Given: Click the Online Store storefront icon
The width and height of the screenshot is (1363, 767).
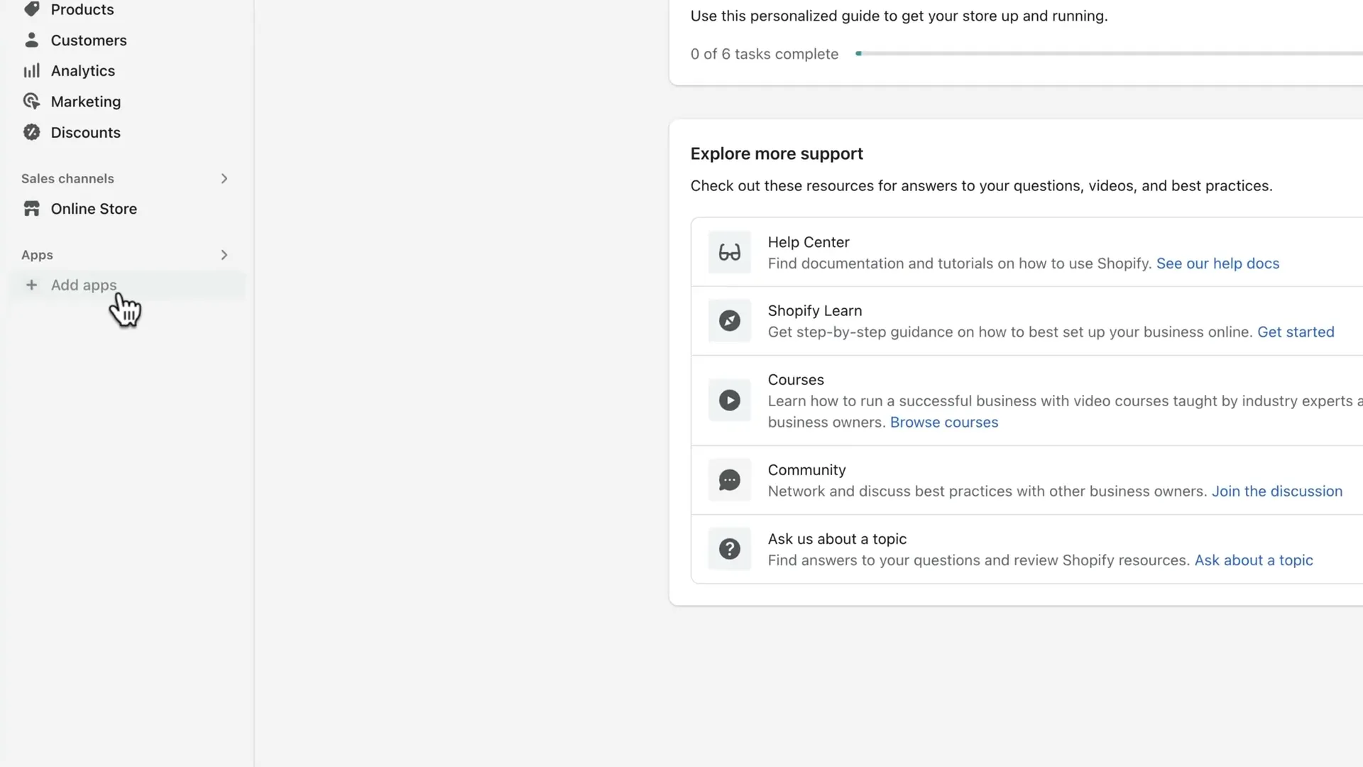Looking at the screenshot, I should click(x=31, y=209).
